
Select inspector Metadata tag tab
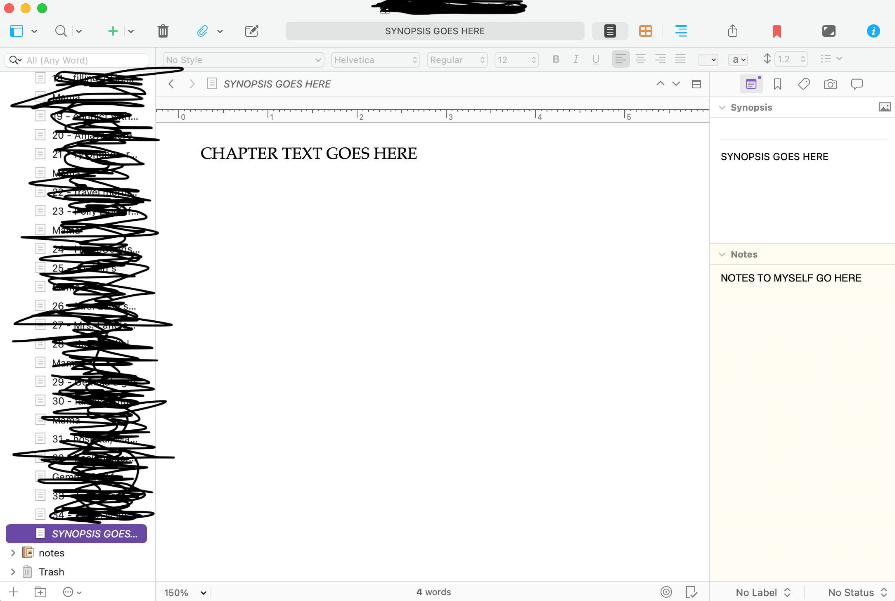tap(804, 84)
